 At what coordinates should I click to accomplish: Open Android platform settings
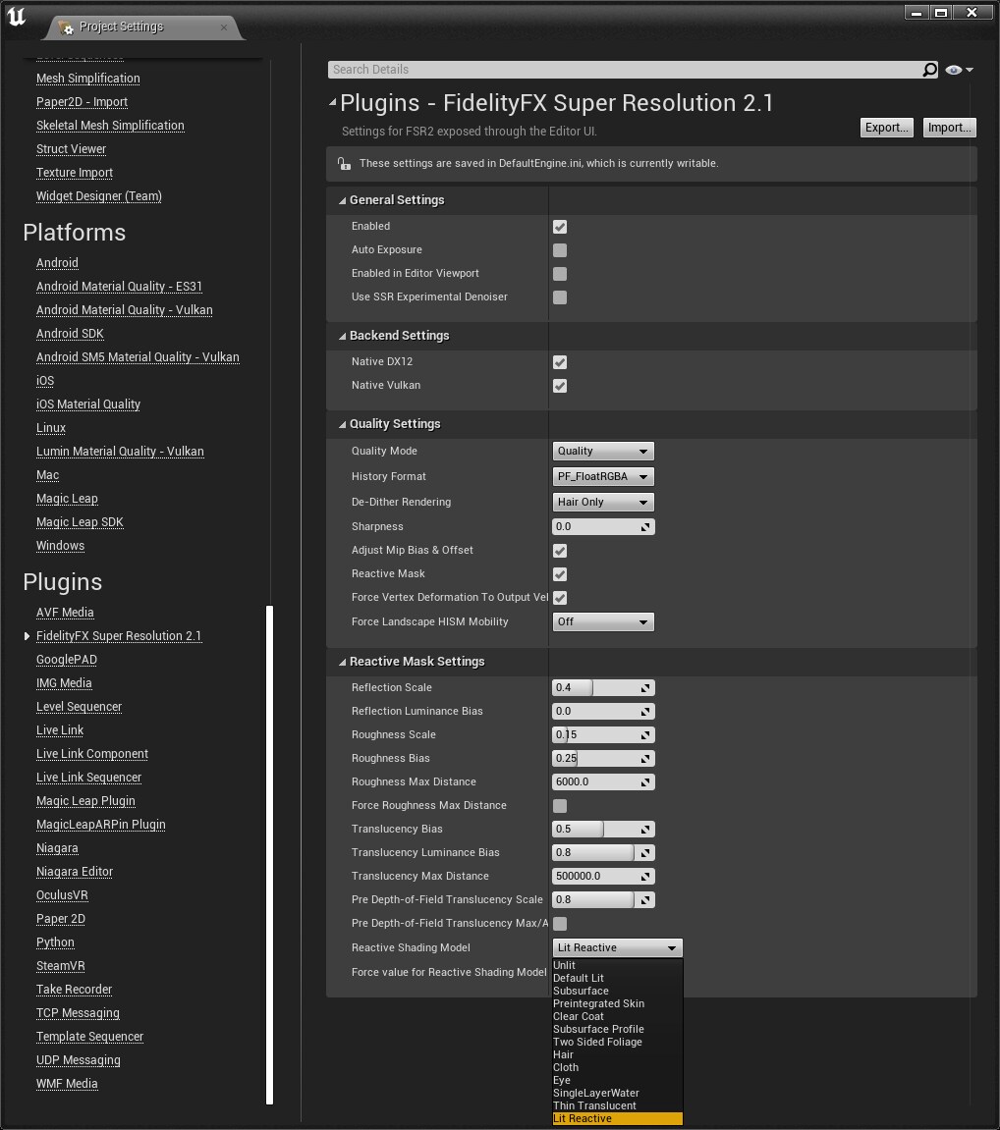57,263
